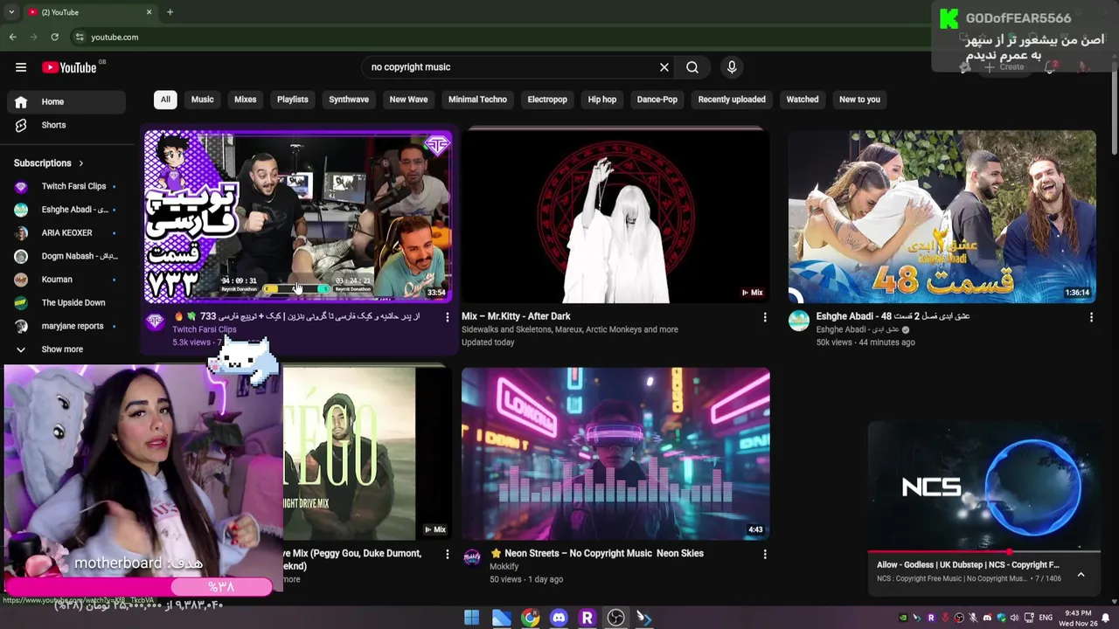Click the ENG language indicator
The width and height of the screenshot is (1119, 629).
1046,618
